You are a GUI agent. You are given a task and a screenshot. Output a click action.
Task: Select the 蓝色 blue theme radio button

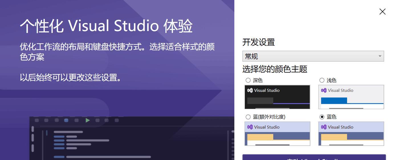point(322,117)
